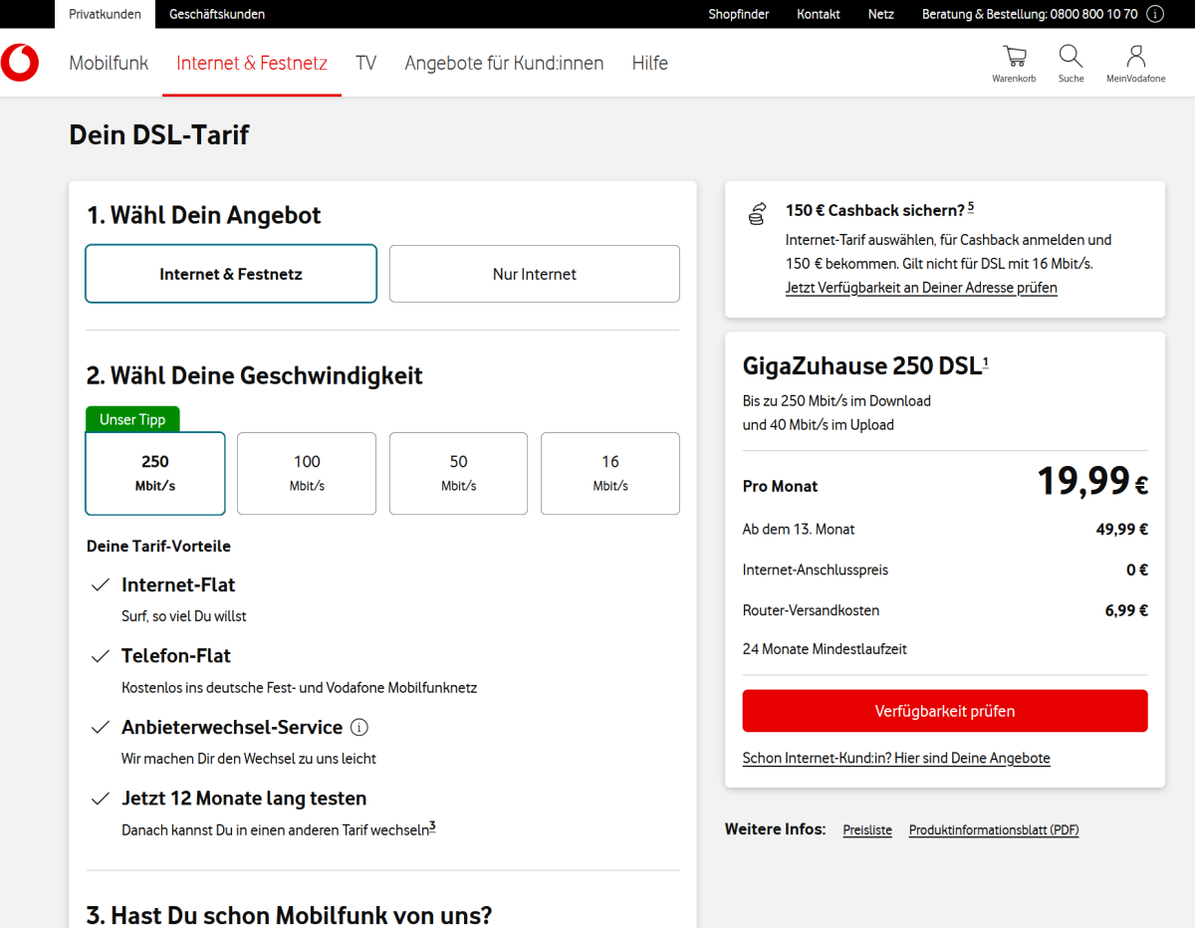The image size is (1195, 928).
Task: Click the cashback coins icon
Action: coord(757,212)
